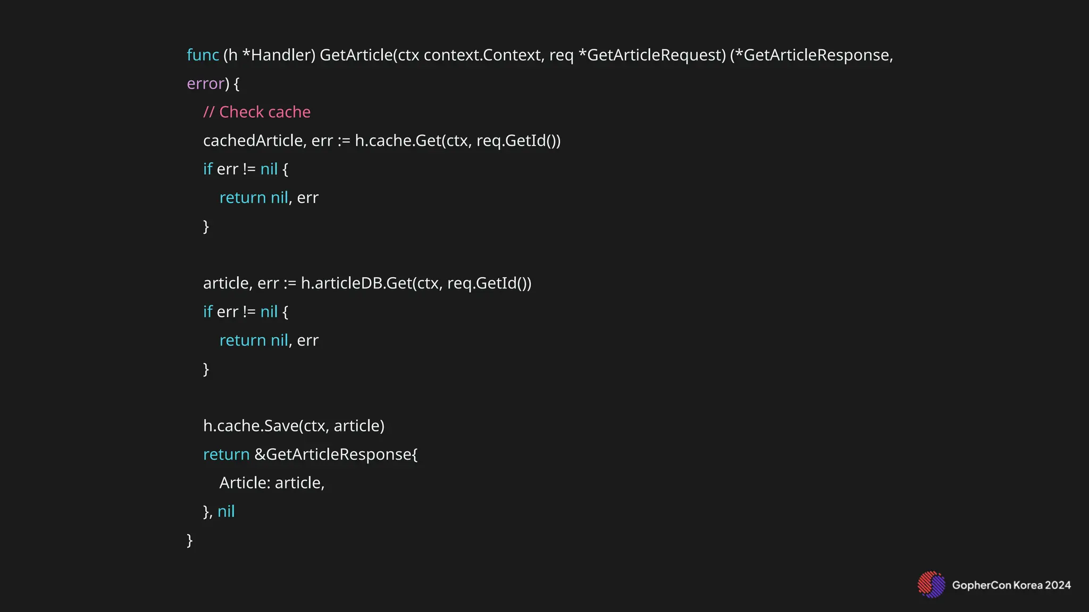1089x612 pixels.
Task: Click the '}, nil' line
Action: [219, 512]
